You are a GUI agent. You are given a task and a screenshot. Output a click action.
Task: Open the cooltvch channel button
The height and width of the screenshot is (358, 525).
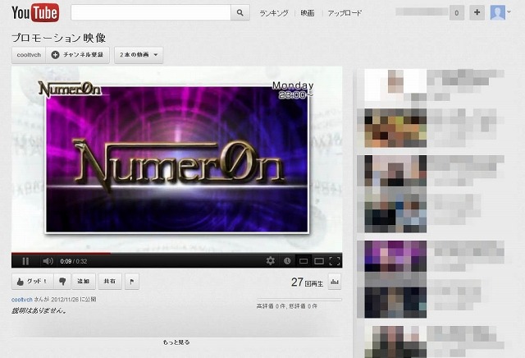[29, 55]
